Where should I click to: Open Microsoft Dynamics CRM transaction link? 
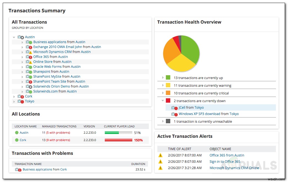pos(52,52)
